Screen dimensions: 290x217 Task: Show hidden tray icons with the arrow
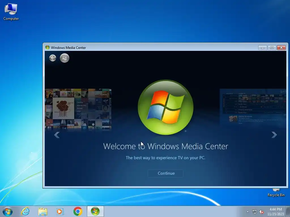point(248,212)
